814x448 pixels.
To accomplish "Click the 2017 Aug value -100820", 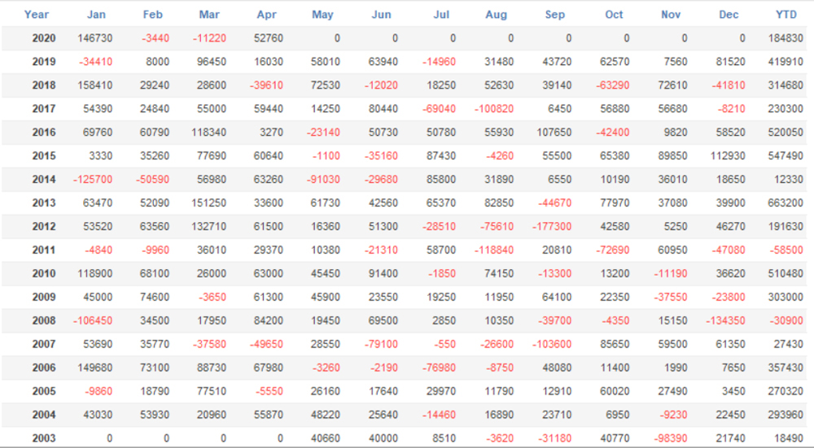I will pos(494,109).
